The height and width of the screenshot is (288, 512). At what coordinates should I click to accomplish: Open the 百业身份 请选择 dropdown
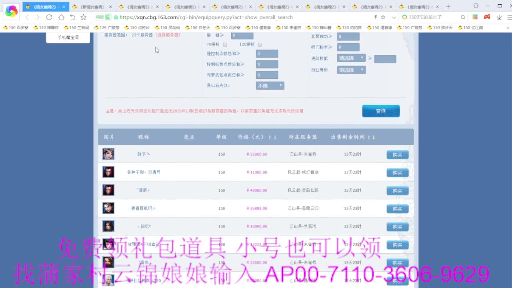[351, 69]
